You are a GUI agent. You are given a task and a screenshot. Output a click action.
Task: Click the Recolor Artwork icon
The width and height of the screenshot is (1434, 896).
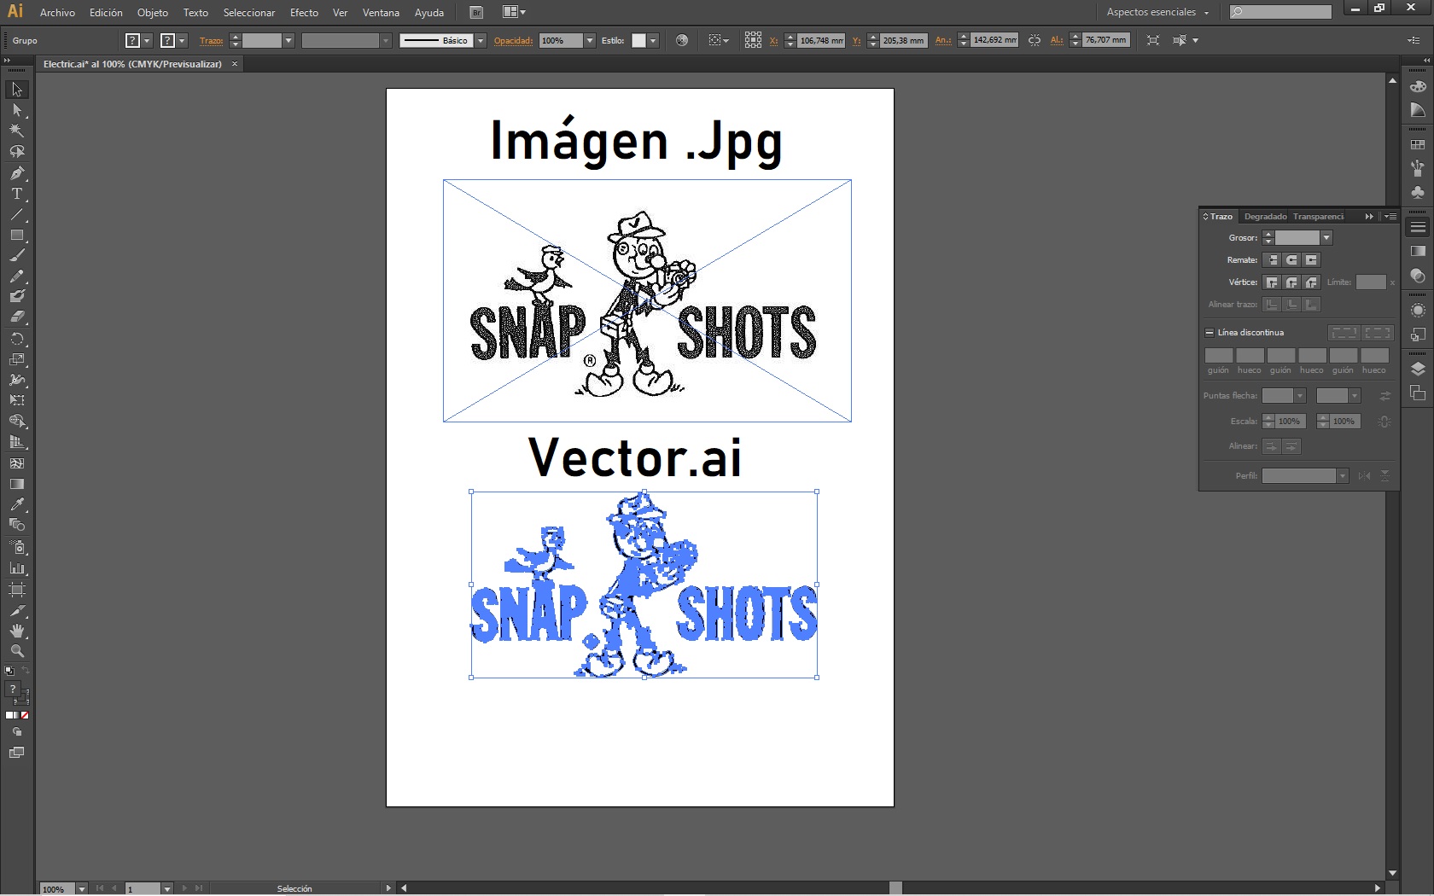coord(681,40)
